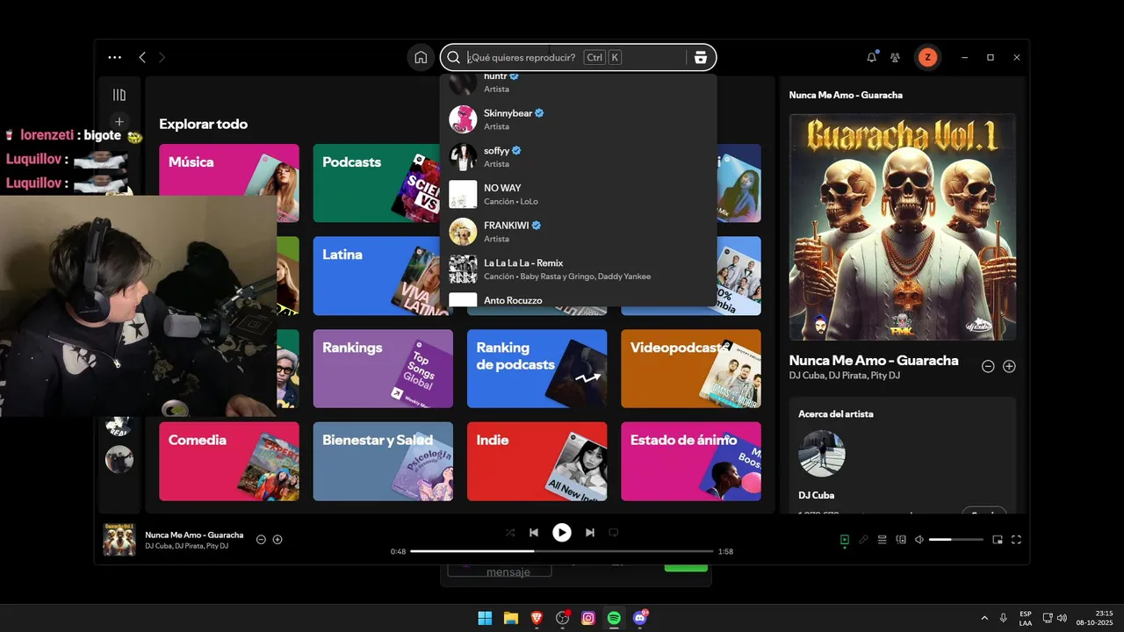Screen dimensions: 1124x632
Task: Toggle repeat in player controls
Action: point(614,533)
